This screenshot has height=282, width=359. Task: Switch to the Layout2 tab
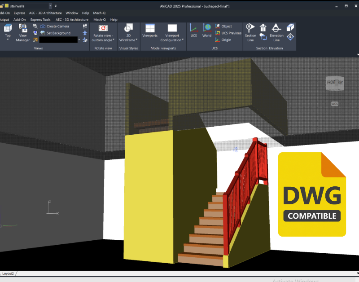(8, 273)
